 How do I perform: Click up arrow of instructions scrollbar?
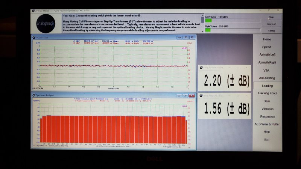click(x=202, y=15)
